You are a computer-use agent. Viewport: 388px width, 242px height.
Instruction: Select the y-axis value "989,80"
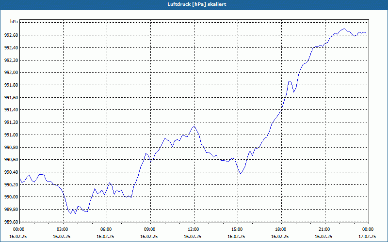click(11, 210)
